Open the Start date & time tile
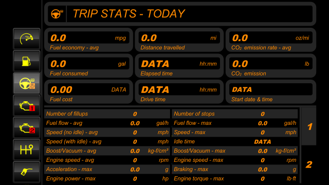Image resolution: width=329 pixels, height=185 pixels. pyautogui.click(x=271, y=91)
